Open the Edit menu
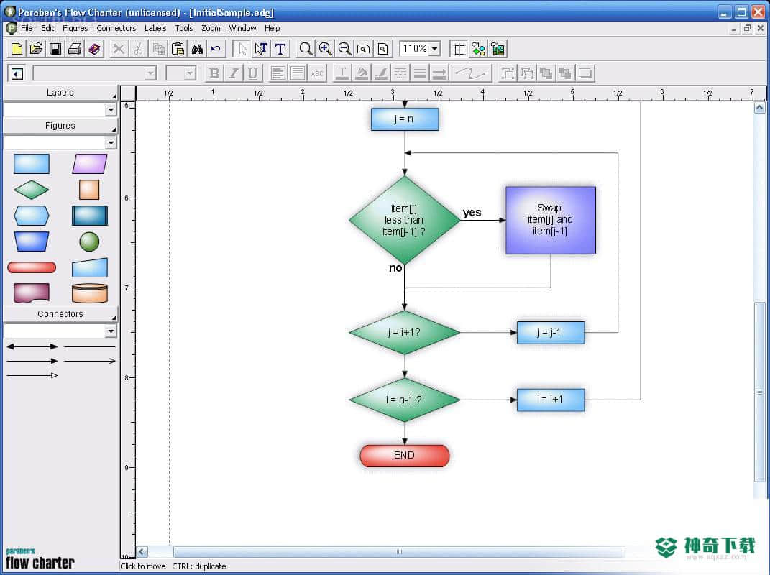770x575 pixels. point(47,29)
